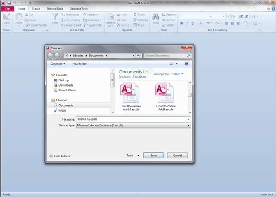This screenshot has width=276, height=197.
Task: Click the Forward navigation arrow
Action: click(57, 56)
